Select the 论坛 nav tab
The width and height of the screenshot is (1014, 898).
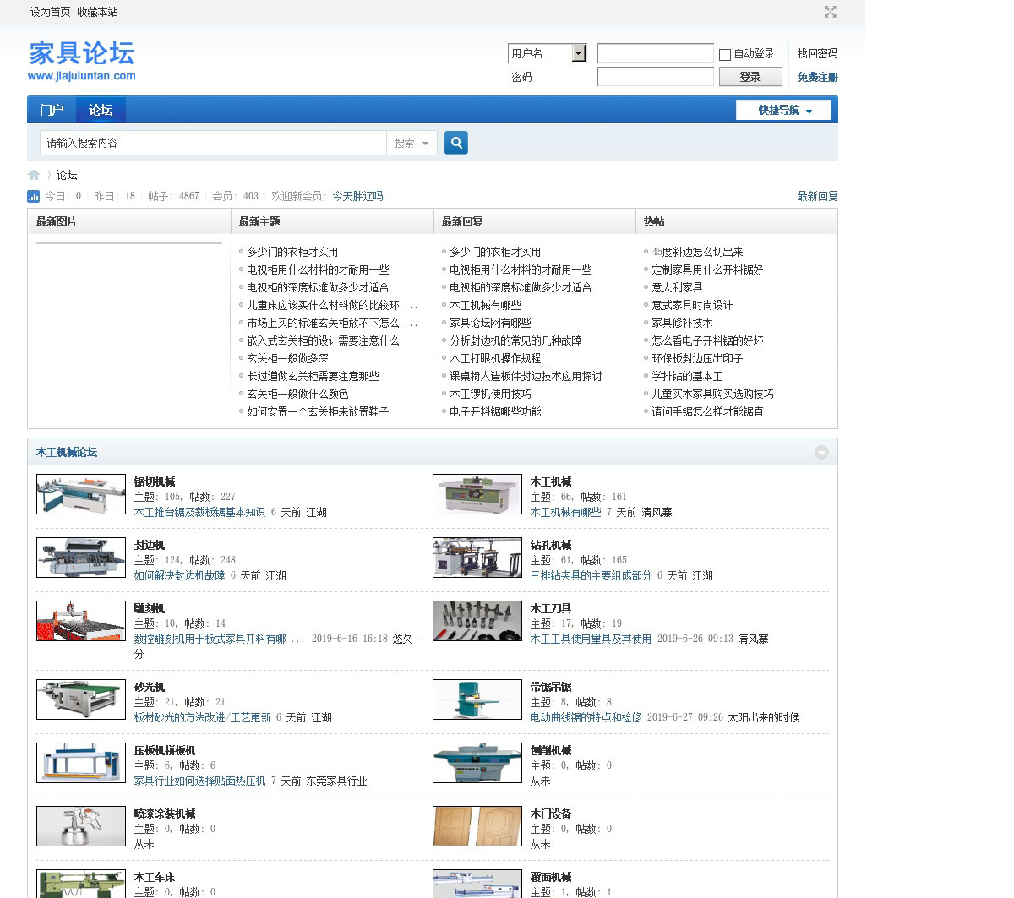pyautogui.click(x=101, y=110)
